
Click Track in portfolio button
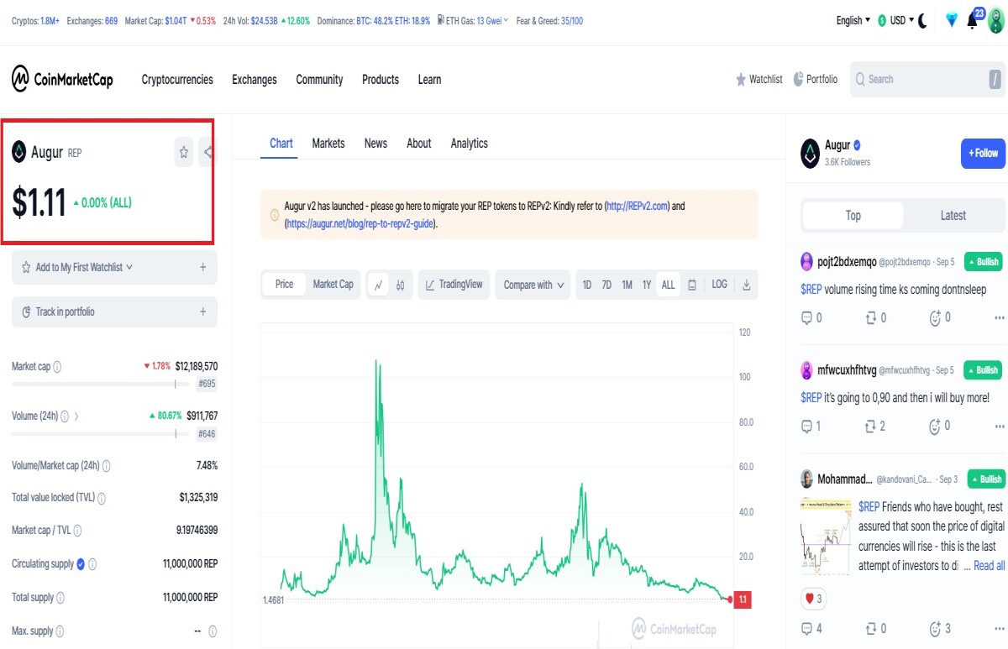(x=115, y=311)
